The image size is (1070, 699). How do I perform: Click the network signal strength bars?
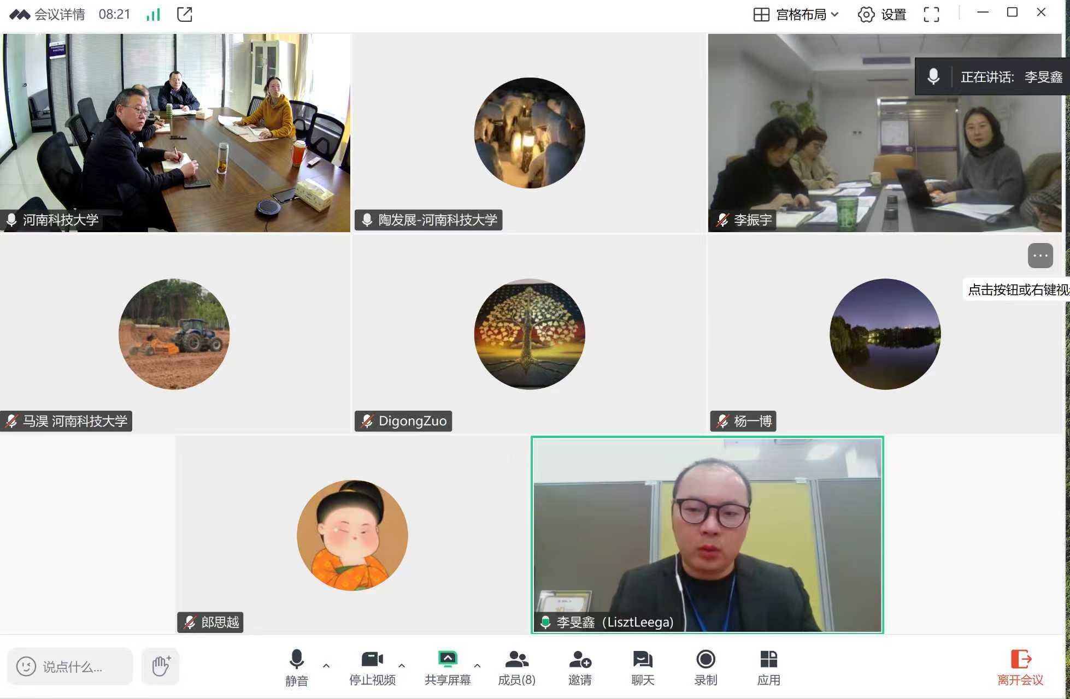(x=153, y=14)
